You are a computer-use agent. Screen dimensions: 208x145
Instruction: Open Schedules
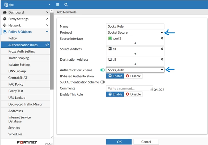[x=25, y=134]
